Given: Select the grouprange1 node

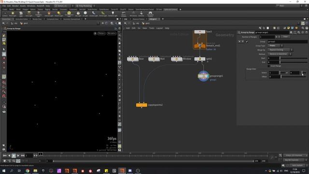Looking at the screenshot, I should coord(203,76).
